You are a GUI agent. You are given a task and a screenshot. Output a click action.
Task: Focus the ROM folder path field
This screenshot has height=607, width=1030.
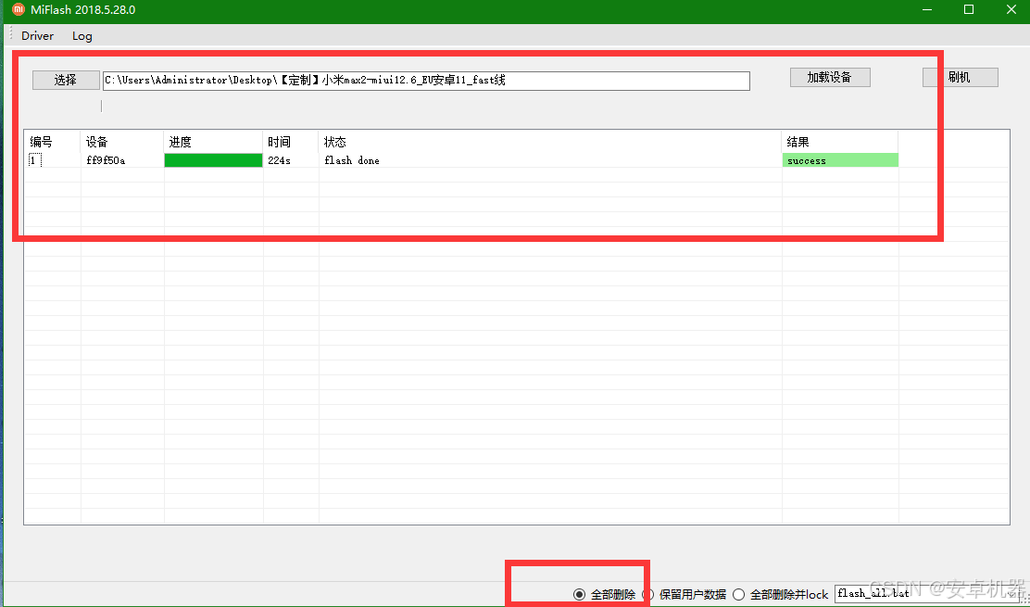[x=426, y=81]
